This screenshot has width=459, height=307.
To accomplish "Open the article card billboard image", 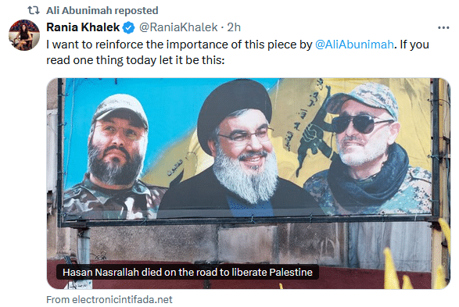I will click(248, 184).
